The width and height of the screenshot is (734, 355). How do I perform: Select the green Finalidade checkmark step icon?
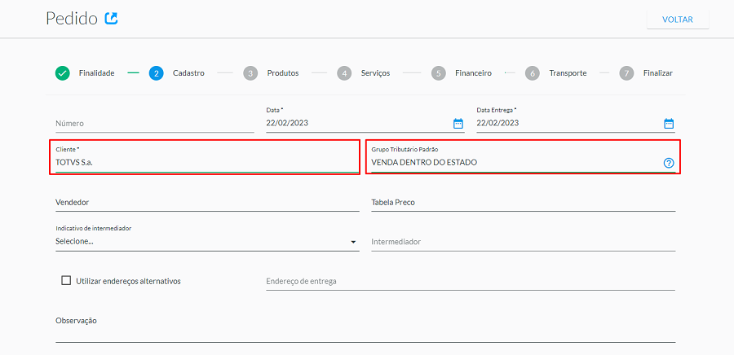pos(62,73)
